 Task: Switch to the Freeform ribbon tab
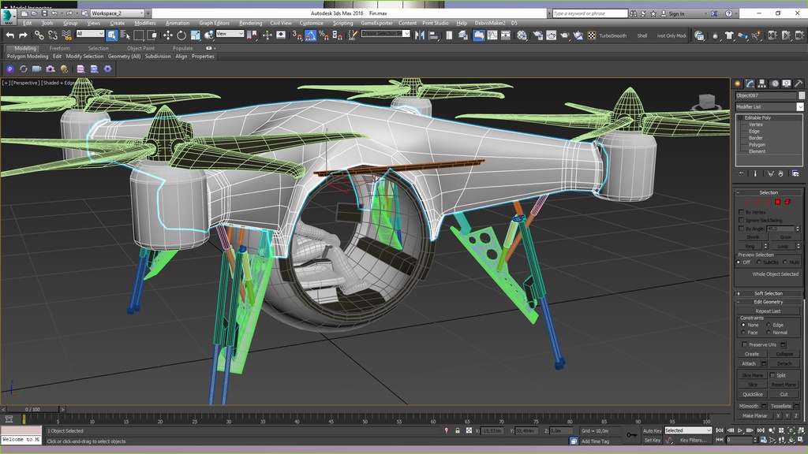60,48
